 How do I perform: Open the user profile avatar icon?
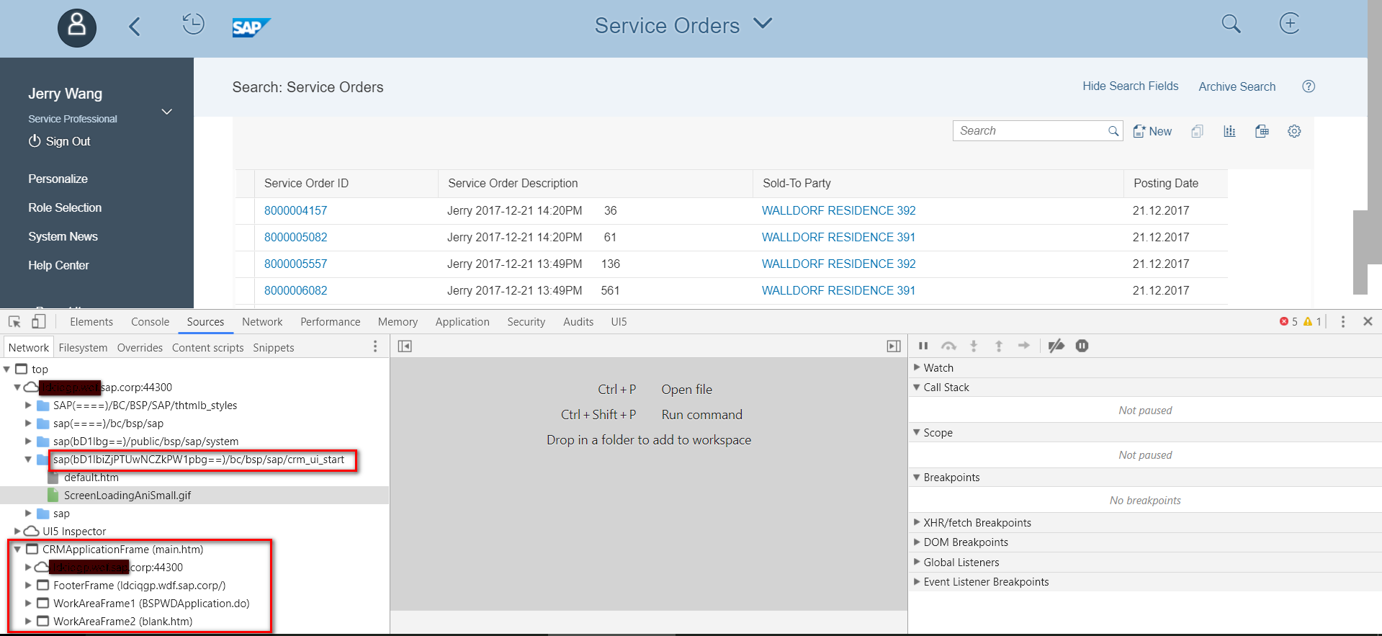click(x=77, y=28)
